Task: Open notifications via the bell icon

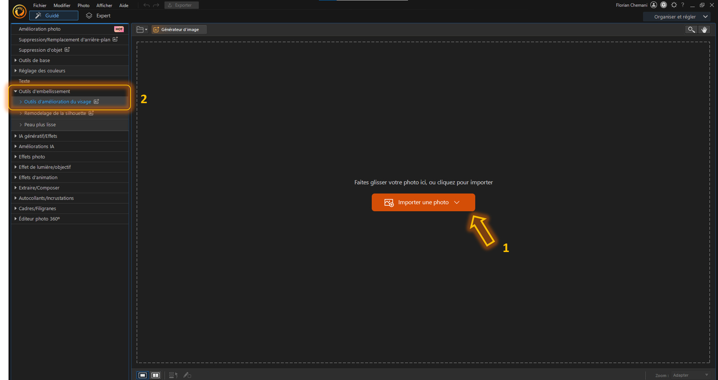Action: (x=663, y=5)
